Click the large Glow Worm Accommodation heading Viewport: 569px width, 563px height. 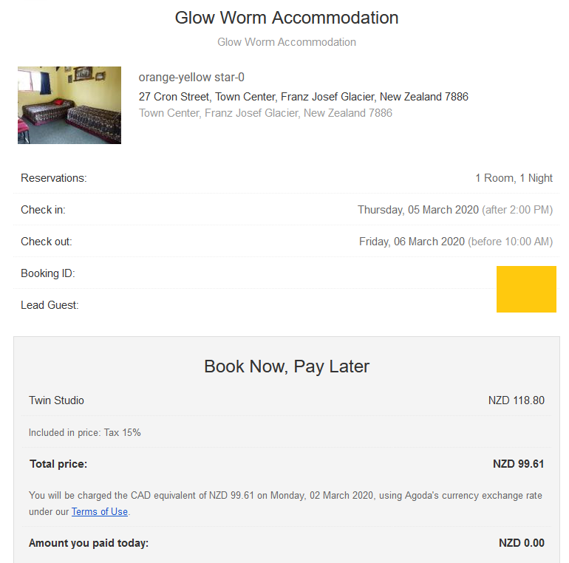(287, 18)
